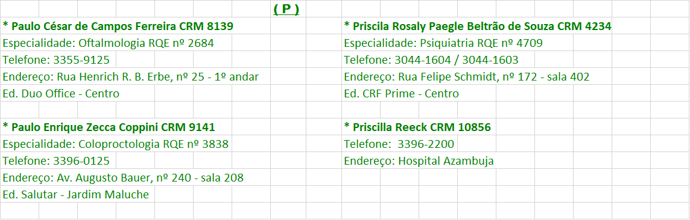Select the Endereço: Hospital Azambuja cell

pos(419,161)
